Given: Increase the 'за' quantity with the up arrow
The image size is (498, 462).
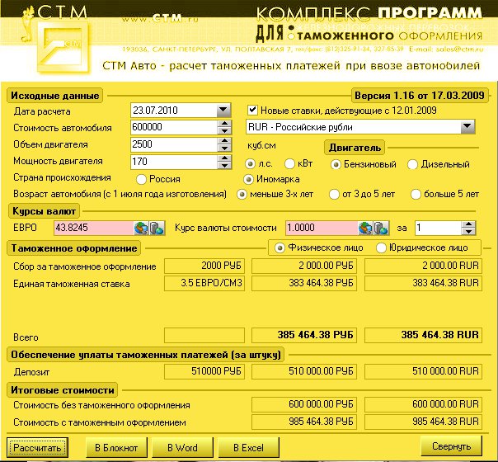Looking at the screenshot, I should pyautogui.click(x=468, y=224).
